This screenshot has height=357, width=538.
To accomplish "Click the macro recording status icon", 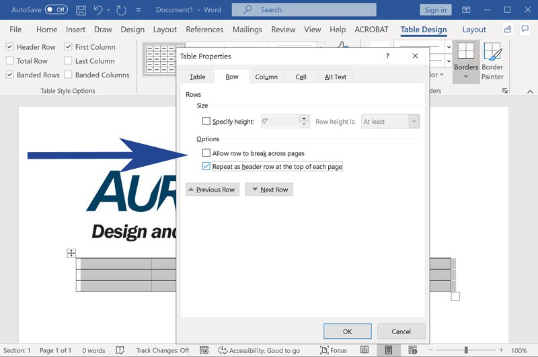I will click(204, 350).
